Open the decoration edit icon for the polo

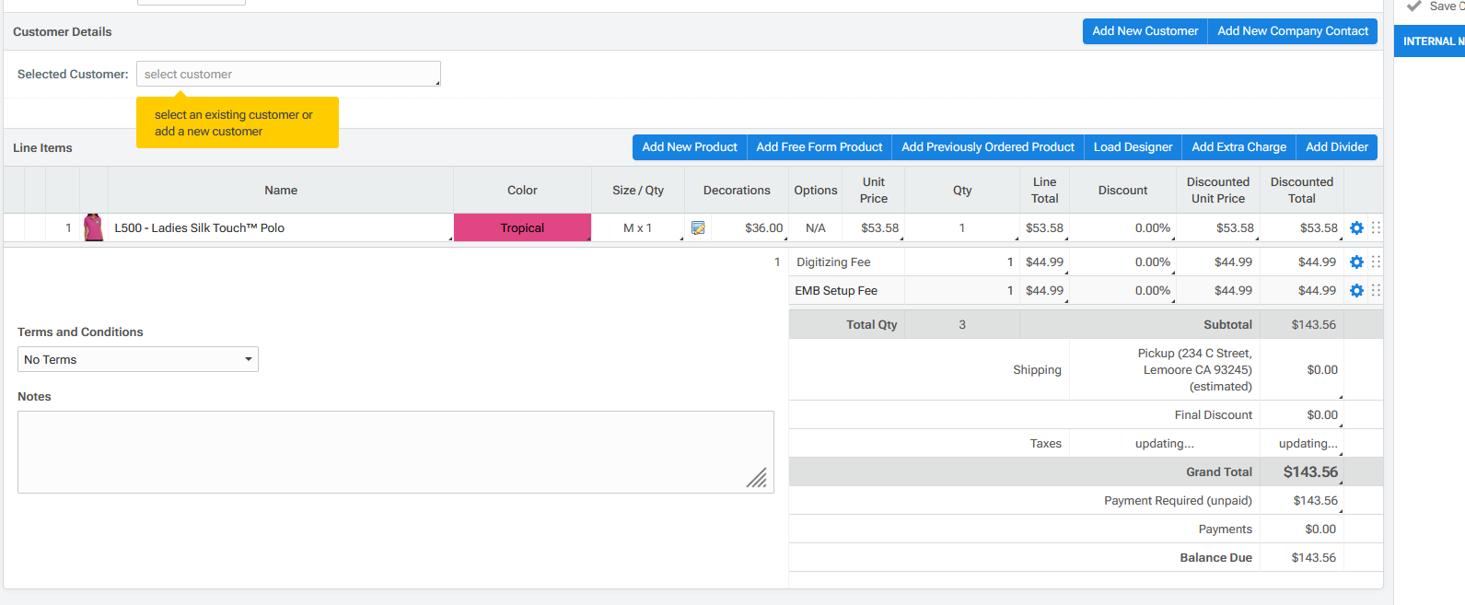click(698, 228)
